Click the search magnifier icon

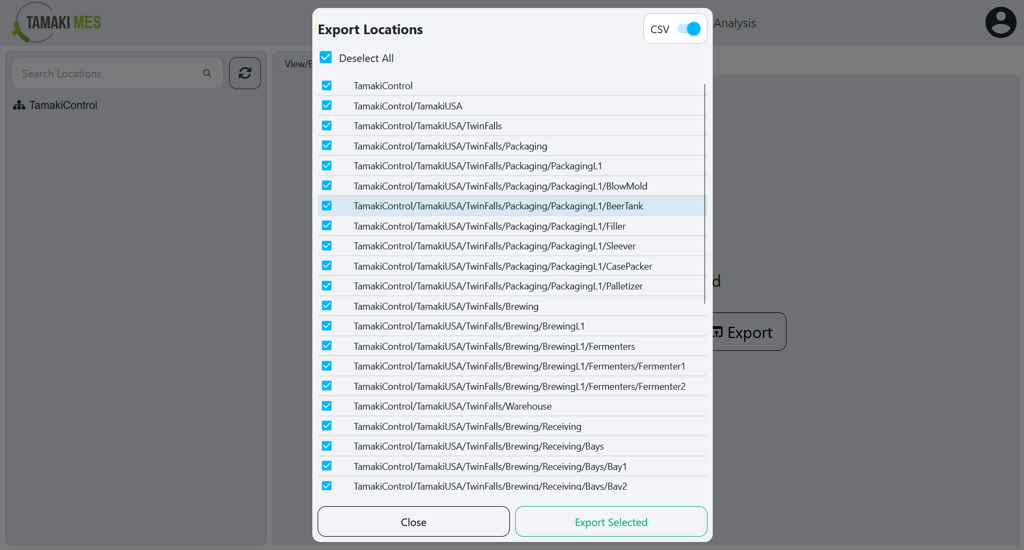pos(207,73)
